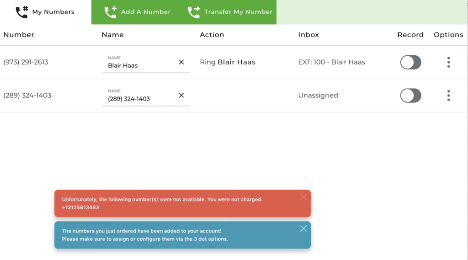
Task: Clear the (289) 324-1403 name field
Action: click(181, 95)
